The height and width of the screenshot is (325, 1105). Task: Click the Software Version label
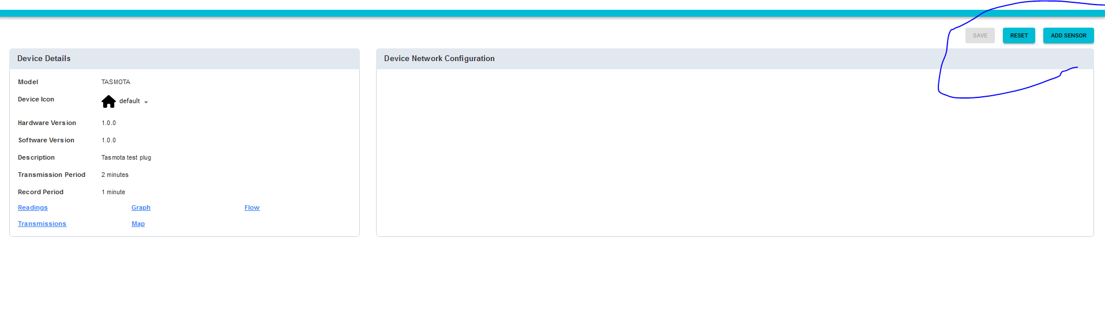46,141
